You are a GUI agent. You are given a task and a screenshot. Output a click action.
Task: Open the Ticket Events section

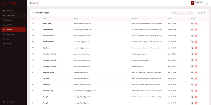click(x=13, y=34)
